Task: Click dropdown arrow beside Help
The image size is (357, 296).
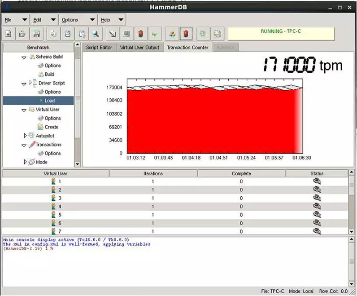Action: [121, 20]
